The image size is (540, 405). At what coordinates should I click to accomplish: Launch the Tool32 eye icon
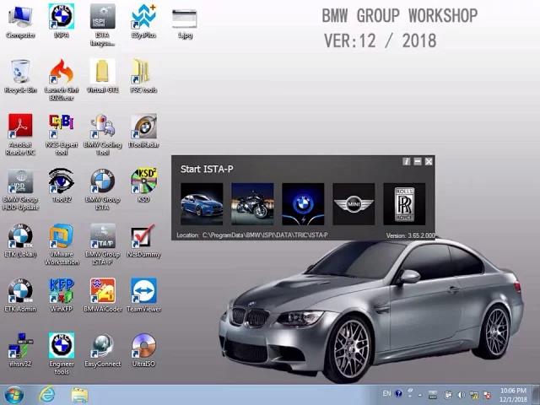[x=62, y=186]
